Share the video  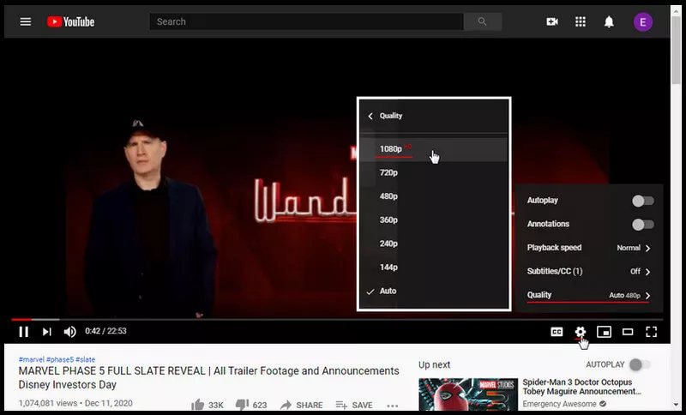pos(302,405)
